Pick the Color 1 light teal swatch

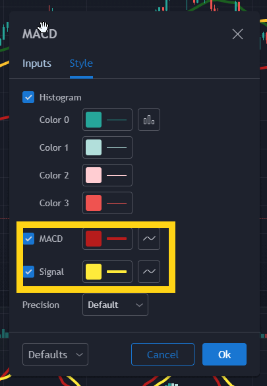(x=94, y=147)
